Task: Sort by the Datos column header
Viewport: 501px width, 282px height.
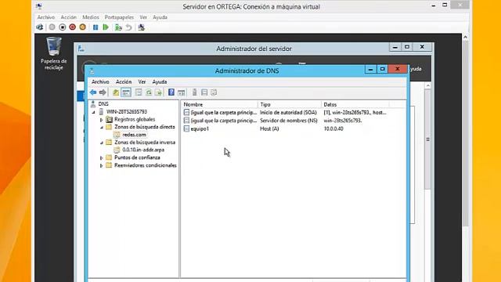Action: click(x=355, y=104)
